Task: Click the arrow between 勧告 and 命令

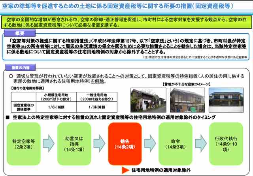Action: [151, 142]
